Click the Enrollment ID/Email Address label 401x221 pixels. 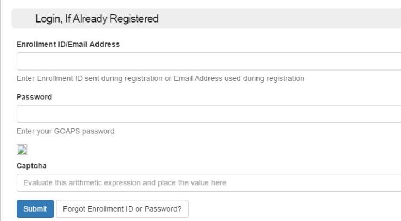click(x=68, y=44)
